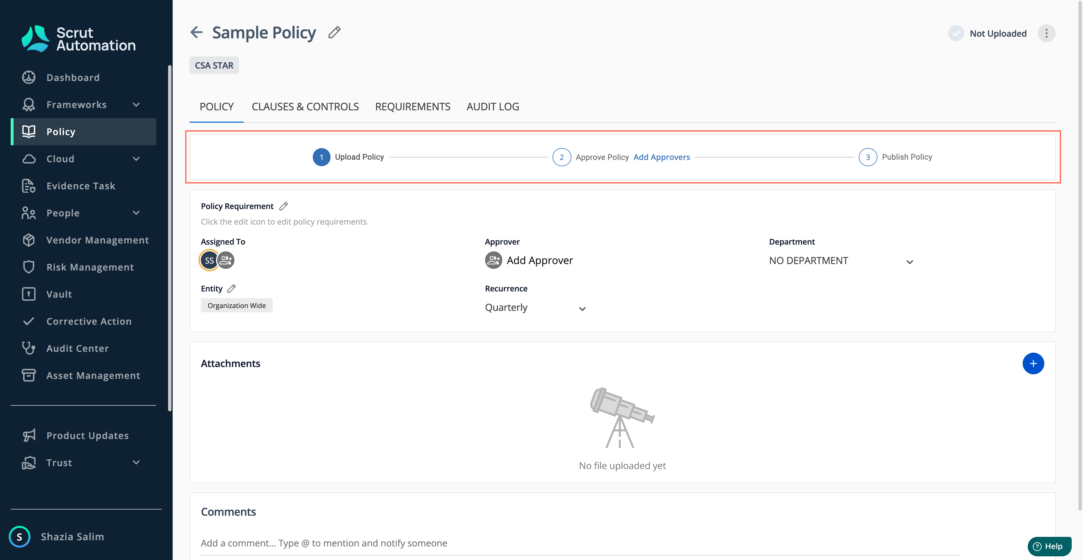Viewport: 1083px width, 560px height.
Task: Click the No file uploaded yet text
Action: 622,466
